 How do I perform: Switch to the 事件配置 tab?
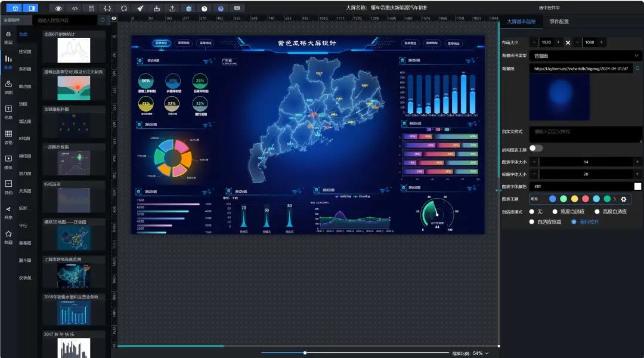(559, 21)
